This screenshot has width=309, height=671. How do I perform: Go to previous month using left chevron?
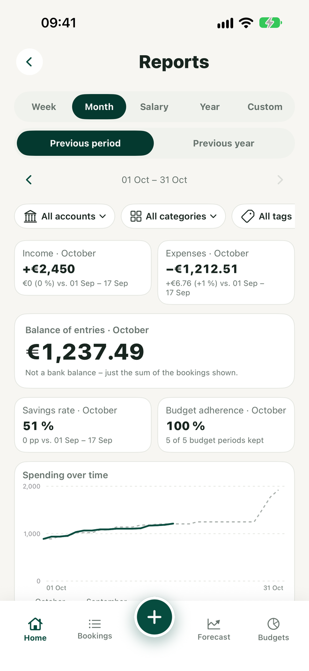pos(29,180)
